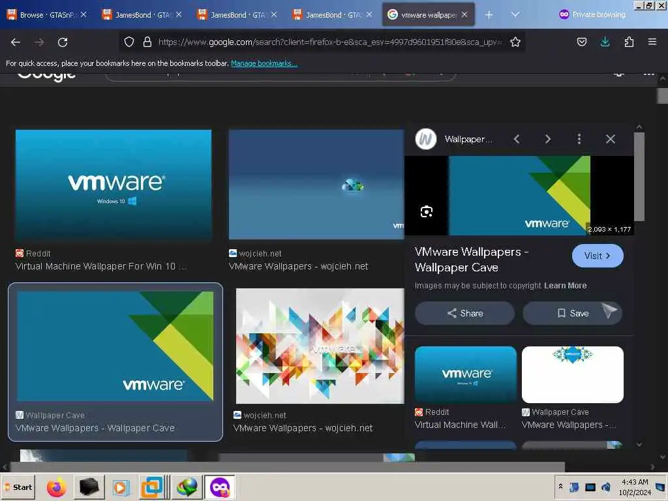Show site security padlock info
The image size is (668, 501).
(147, 42)
